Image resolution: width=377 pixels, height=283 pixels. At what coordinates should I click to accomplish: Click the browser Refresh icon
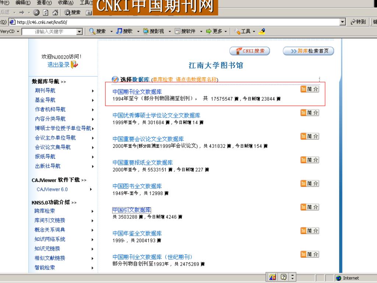click(46, 12)
